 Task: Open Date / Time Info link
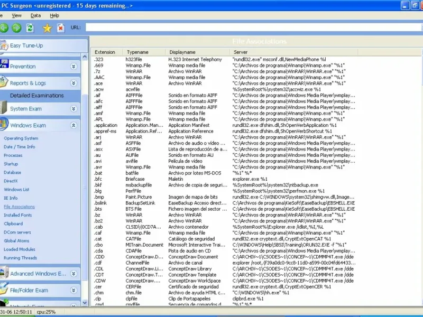[20, 147]
